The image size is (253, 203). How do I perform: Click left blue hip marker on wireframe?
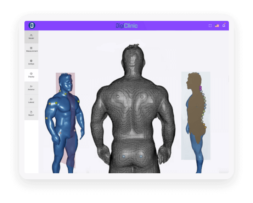click(124, 156)
